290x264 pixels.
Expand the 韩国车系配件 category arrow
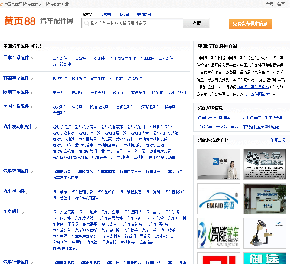tap(32, 79)
